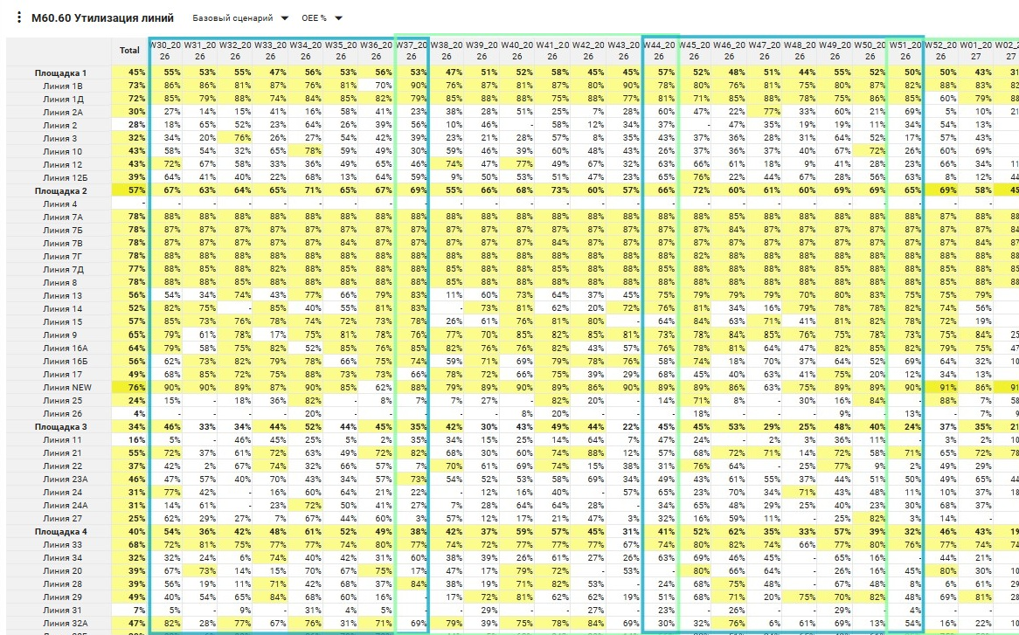Select column header W52_20 26
The image size is (1019, 635).
click(940, 51)
